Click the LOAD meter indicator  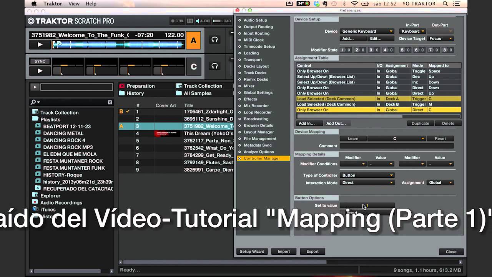point(222,21)
